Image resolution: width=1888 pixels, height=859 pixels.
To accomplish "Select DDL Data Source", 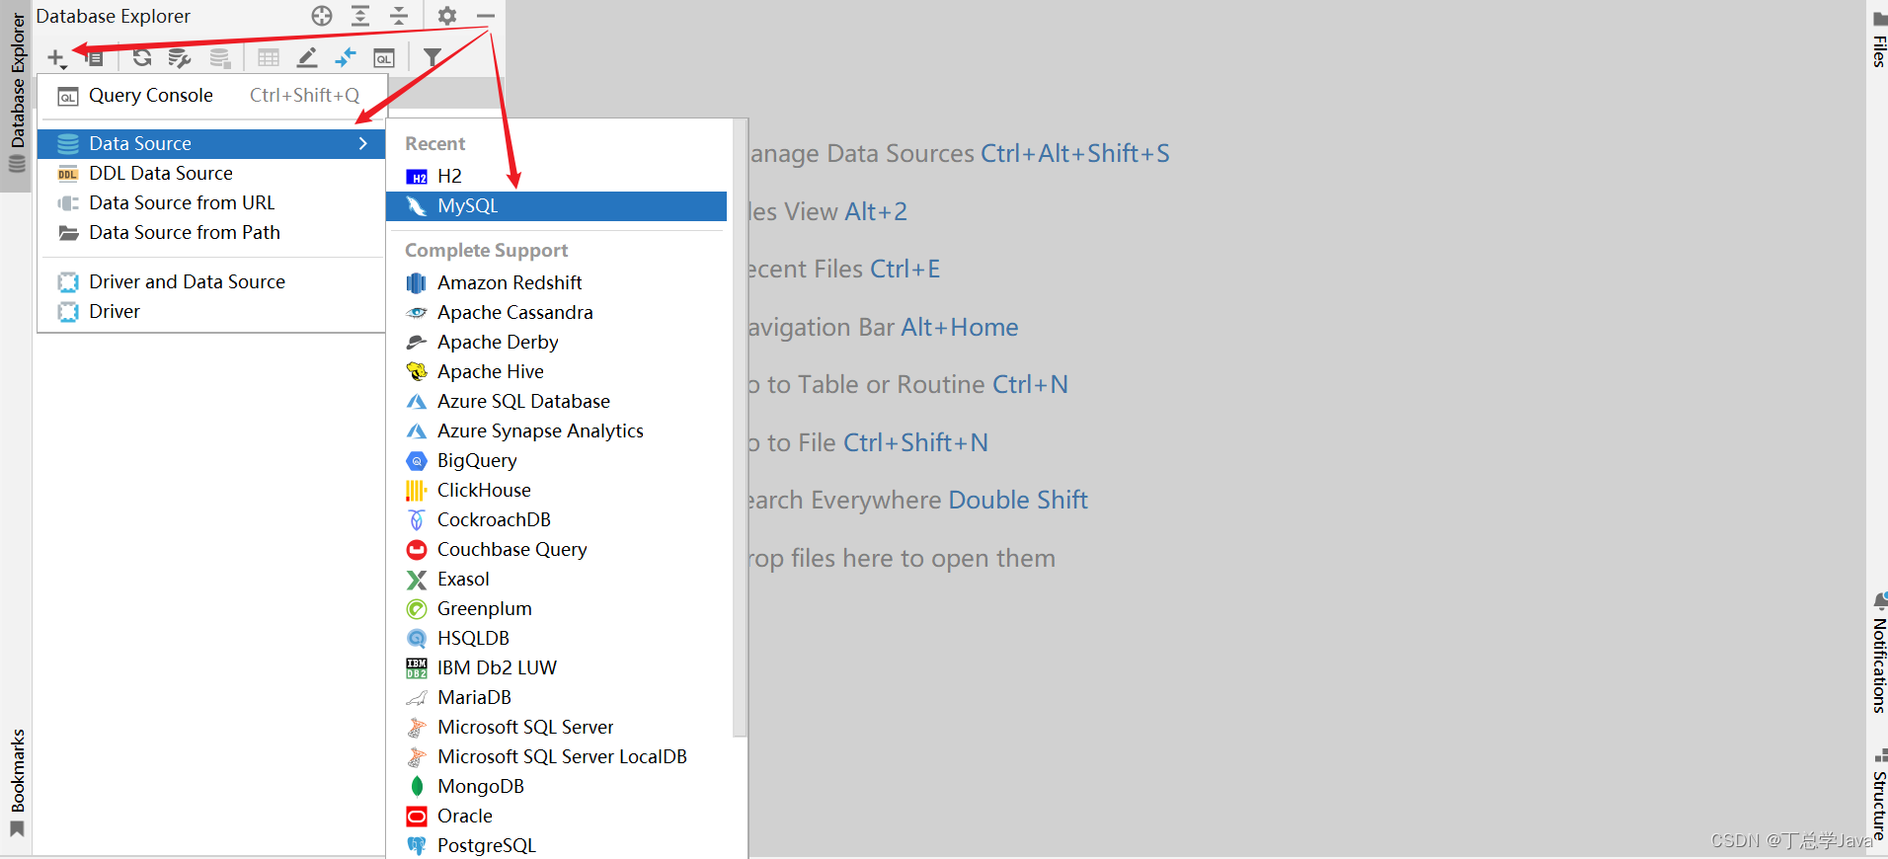I will click(x=211, y=174).
